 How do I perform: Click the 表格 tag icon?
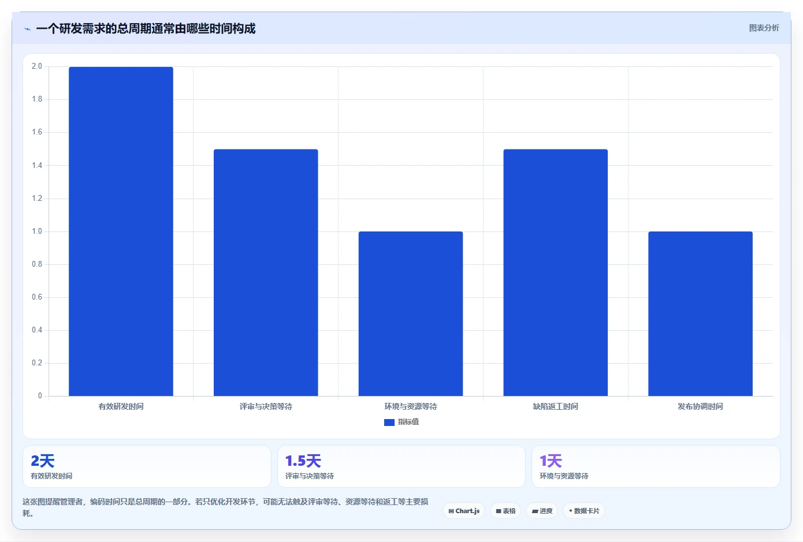coord(499,511)
